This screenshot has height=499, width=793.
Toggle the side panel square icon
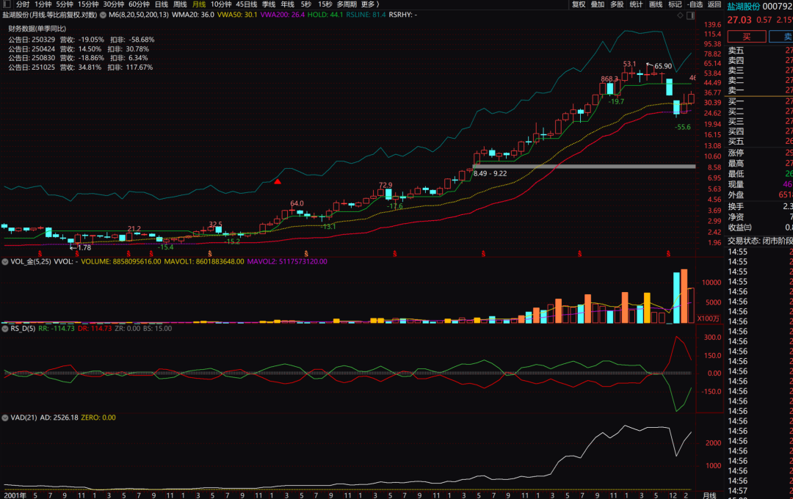pyautogui.click(x=690, y=15)
